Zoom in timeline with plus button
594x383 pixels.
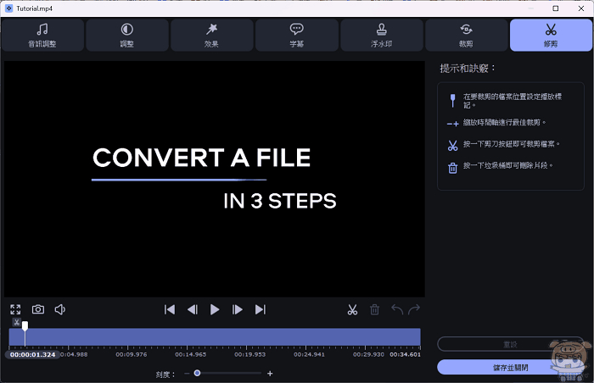[x=270, y=373]
